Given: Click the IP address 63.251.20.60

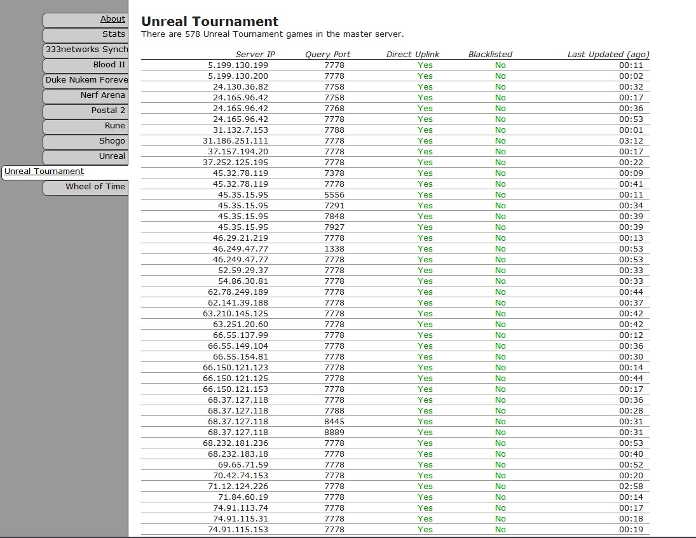Looking at the screenshot, I should 241,324.
